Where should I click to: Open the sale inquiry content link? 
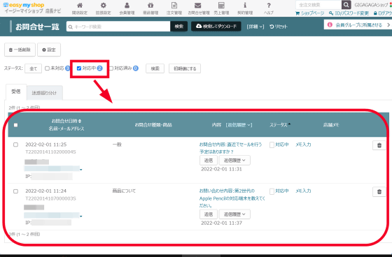[230, 148]
